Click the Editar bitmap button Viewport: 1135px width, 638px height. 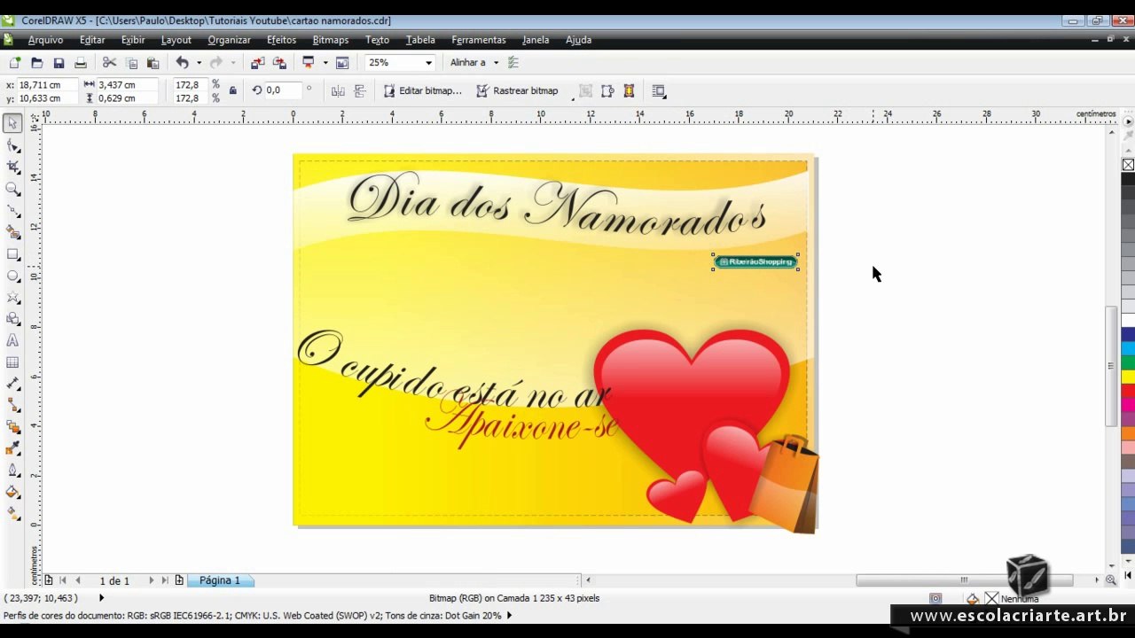[422, 91]
